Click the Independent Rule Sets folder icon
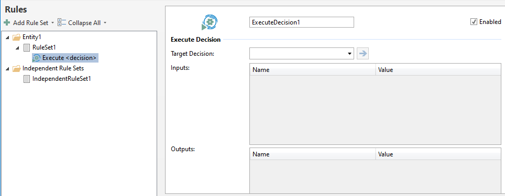Screen dimensions: 505x196 pyautogui.click(x=16, y=68)
